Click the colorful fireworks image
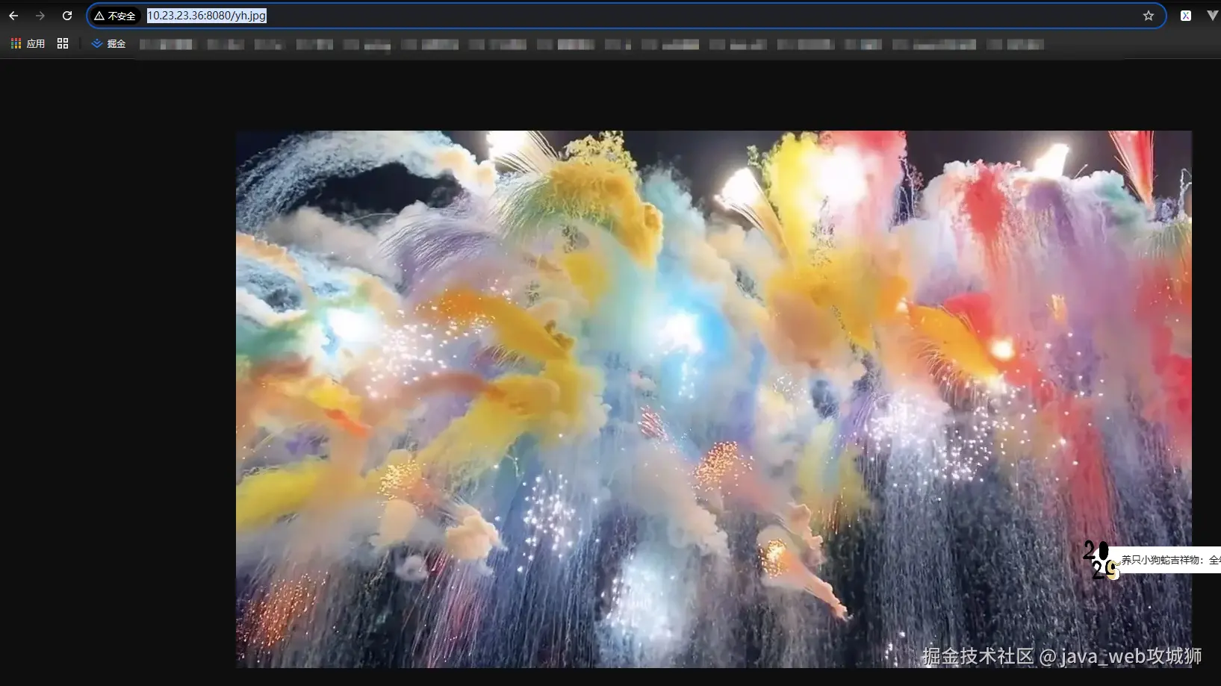The image size is (1221, 686). pyautogui.click(x=714, y=399)
